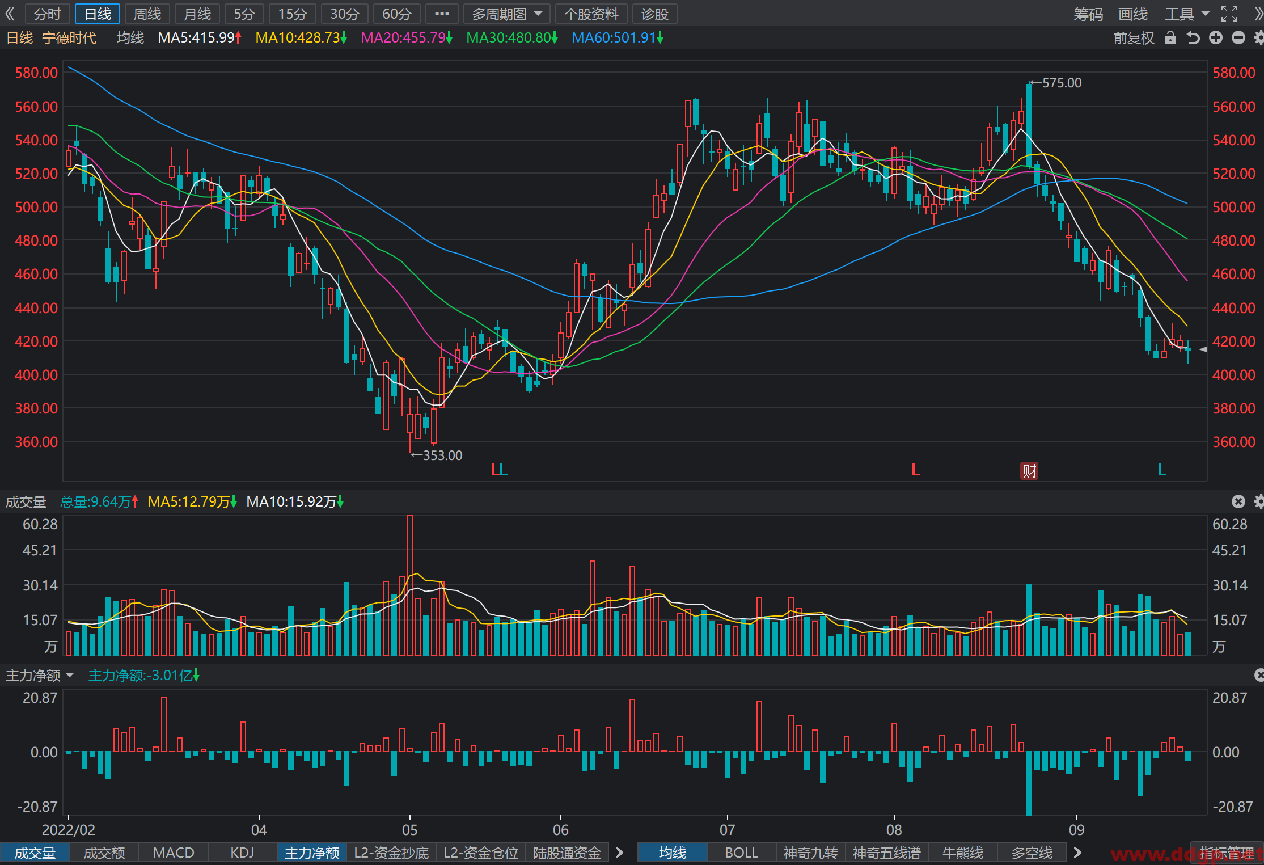The height and width of the screenshot is (865, 1264).
Task: Click the MA60:501.91 legend value
Action: [617, 38]
